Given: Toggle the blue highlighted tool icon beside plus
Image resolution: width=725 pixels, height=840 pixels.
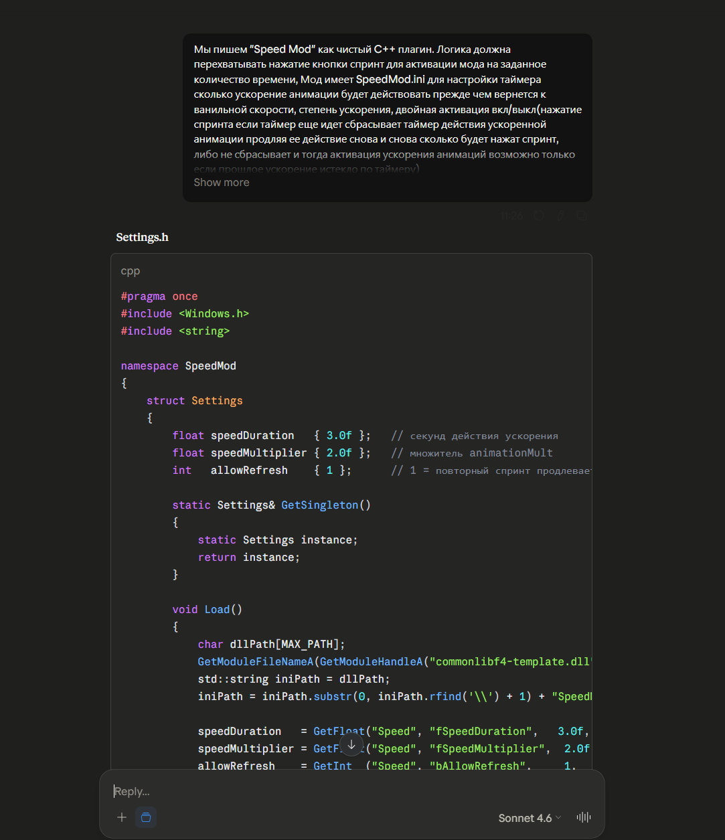Looking at the screenshot, I should tap(146, 817).
